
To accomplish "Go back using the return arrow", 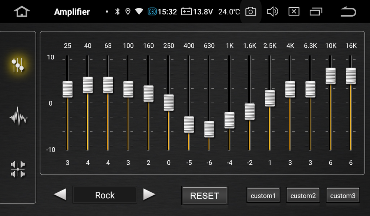I will click(348, 12).
